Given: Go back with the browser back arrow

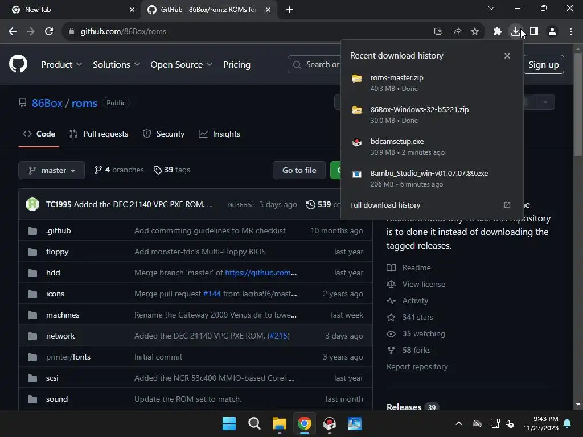Looking at the screenshot, I should 13,32.
